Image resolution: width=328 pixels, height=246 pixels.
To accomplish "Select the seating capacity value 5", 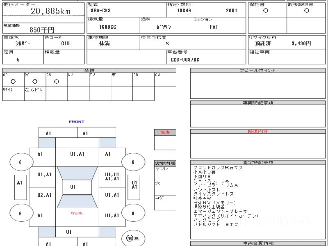I will point(18,60).
